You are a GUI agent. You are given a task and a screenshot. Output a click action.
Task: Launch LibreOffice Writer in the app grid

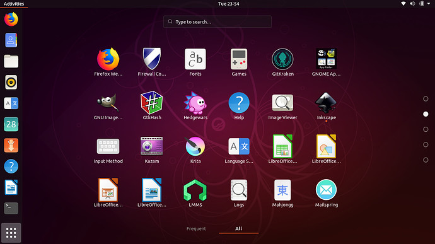pyautogui.click(x=152, y=190)
